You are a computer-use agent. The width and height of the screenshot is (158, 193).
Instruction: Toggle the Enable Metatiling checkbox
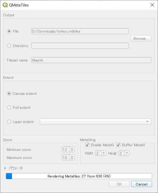[87, 145]
